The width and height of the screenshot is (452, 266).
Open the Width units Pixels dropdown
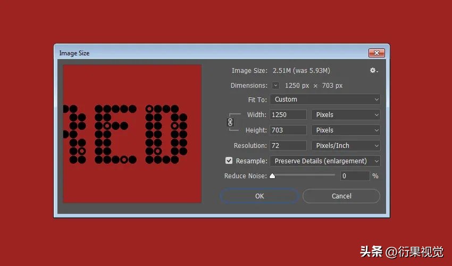pyautogui.click(x=346, y=115)
